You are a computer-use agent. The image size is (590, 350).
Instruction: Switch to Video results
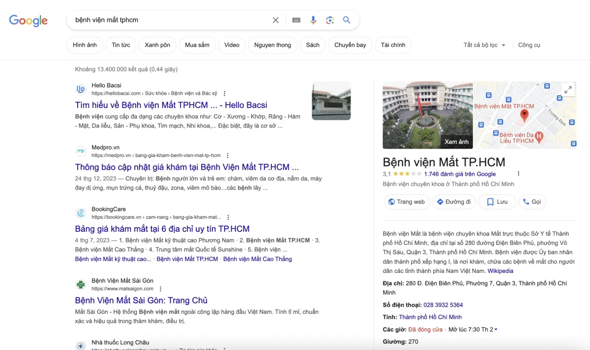232,45
